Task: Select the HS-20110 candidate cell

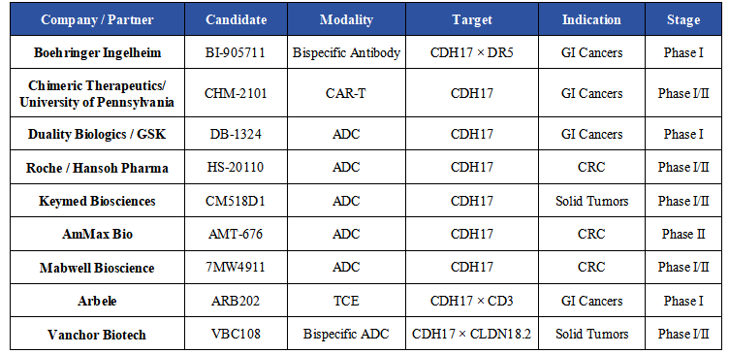Action: pos(237,167)
